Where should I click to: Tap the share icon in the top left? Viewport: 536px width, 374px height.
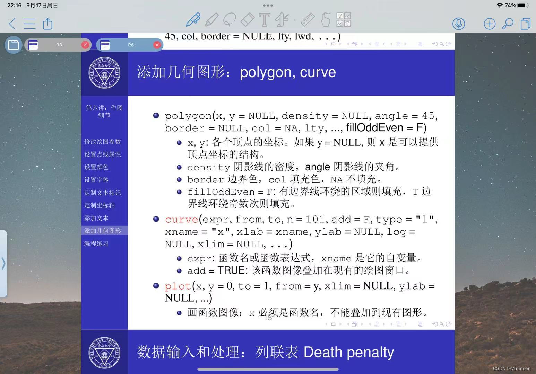(47, 24)
